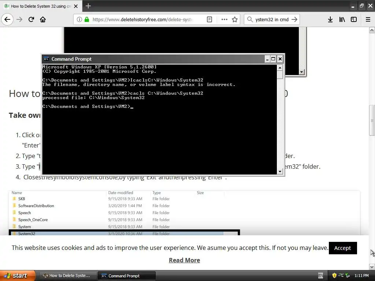
Task: Open the Downloads panel
Action: tap(330, 19)
